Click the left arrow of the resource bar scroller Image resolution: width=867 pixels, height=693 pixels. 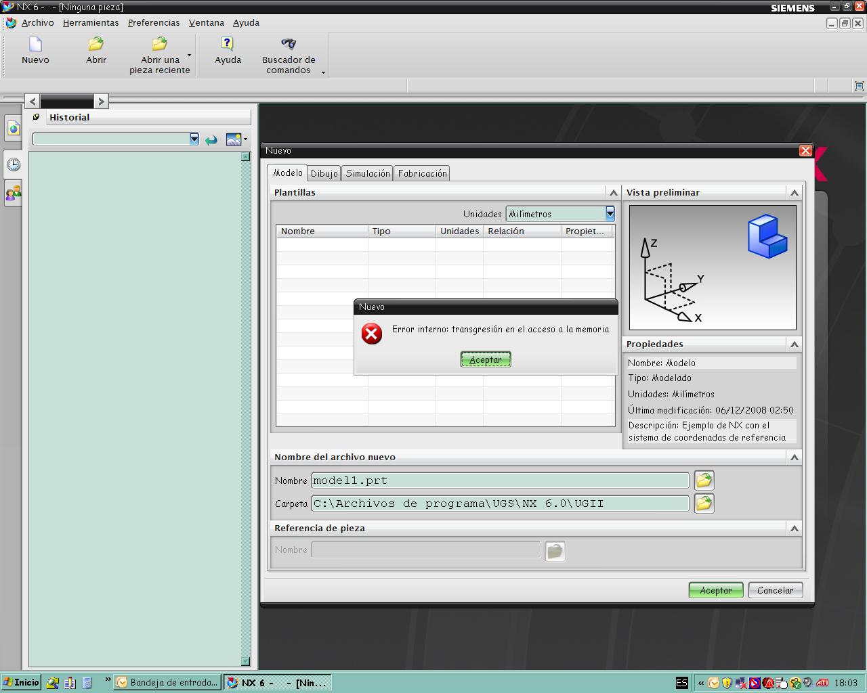click(33, 101)
